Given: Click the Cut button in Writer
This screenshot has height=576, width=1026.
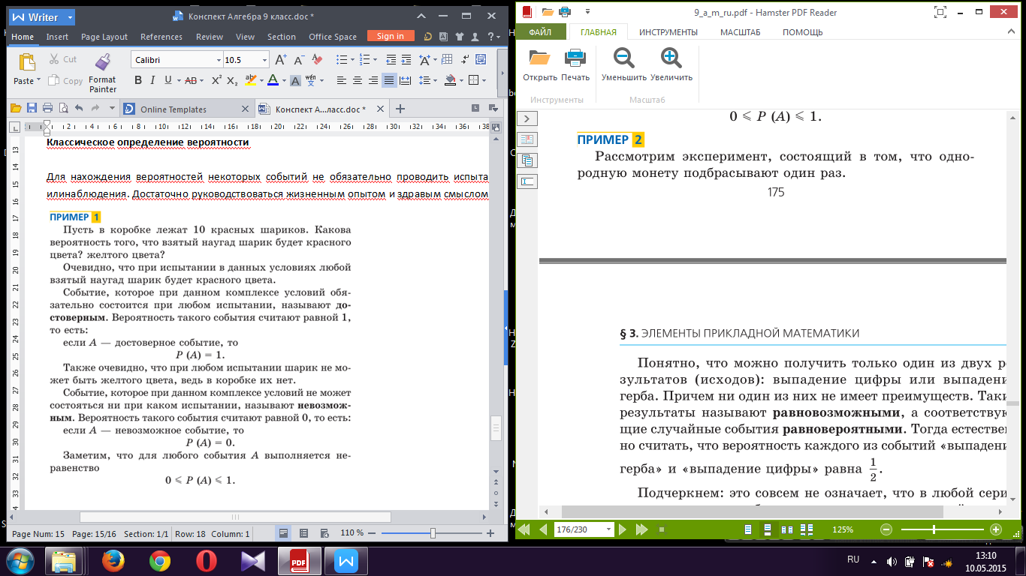Looking at the screenshot, I should 63,59.
